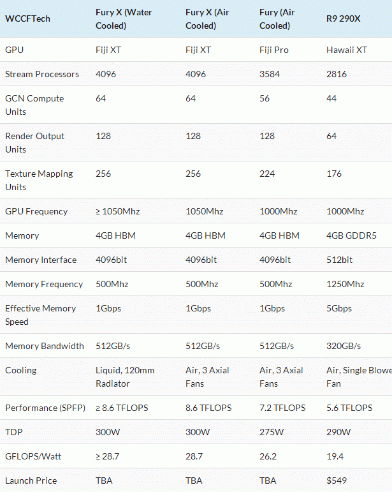Select the 4GB GDDR5 memory cell
This screenshot has width=392, height=492.
(351, 235)
